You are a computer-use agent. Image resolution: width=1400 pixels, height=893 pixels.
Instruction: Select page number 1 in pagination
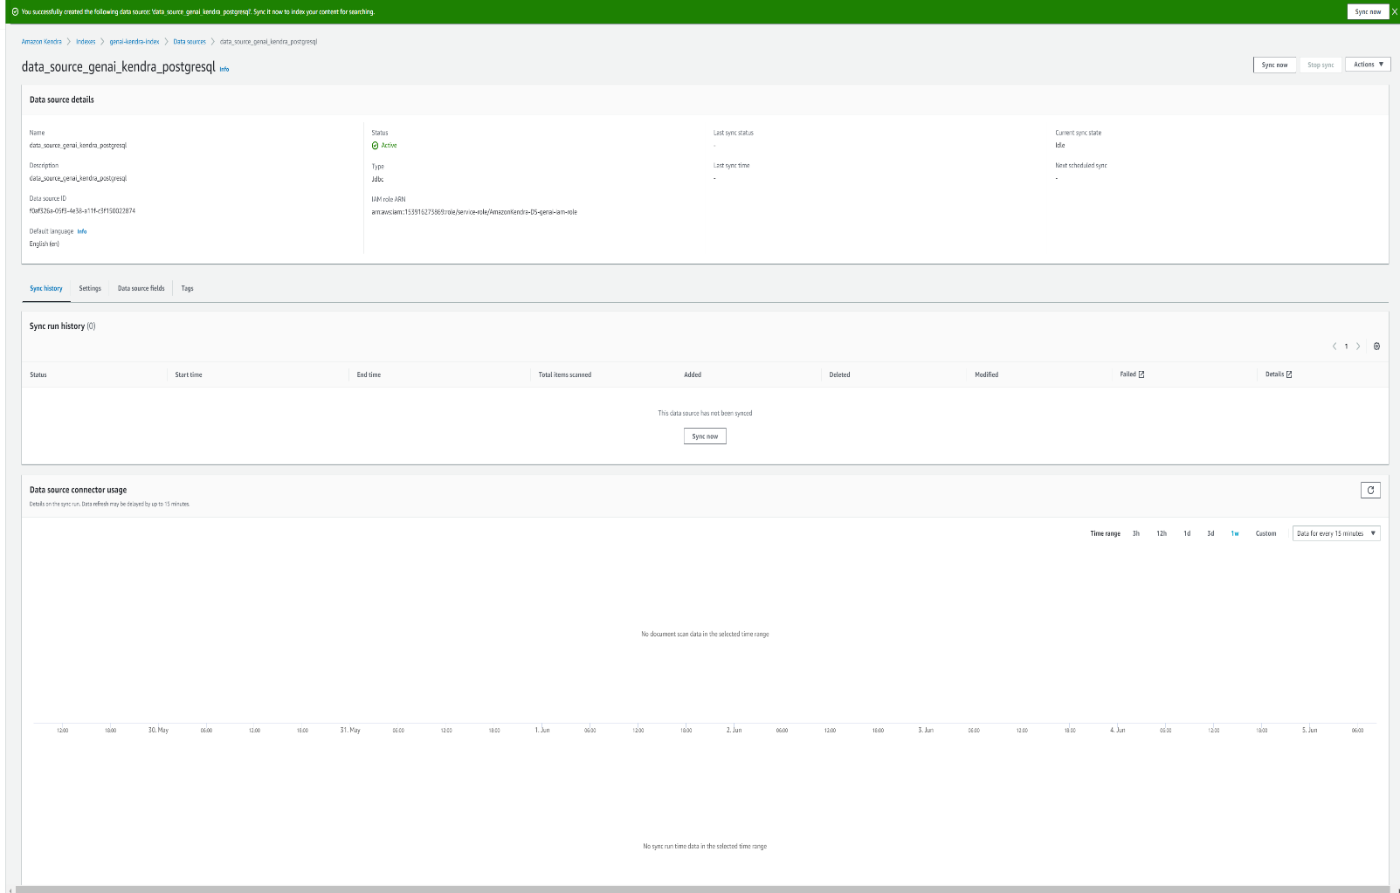[1346, 346]
